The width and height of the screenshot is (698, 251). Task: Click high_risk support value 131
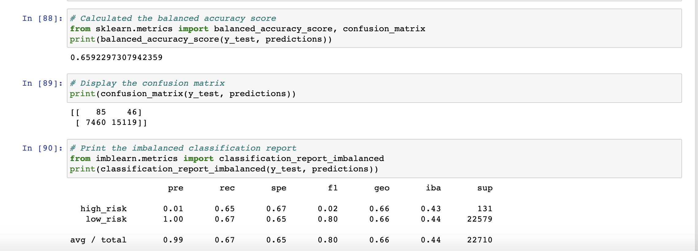tap(485, 209)
